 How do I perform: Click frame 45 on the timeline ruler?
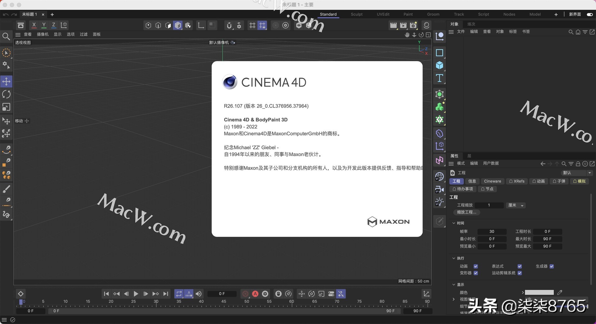[x=223, y=302]
